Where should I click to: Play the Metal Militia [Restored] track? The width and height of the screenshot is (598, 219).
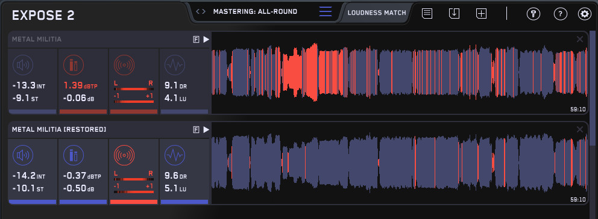(206, 129)
